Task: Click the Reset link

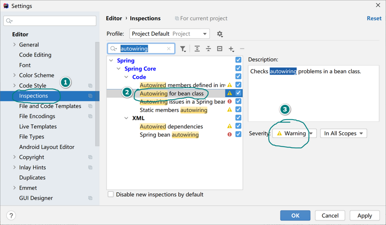Action: click(x=374, y=18)
